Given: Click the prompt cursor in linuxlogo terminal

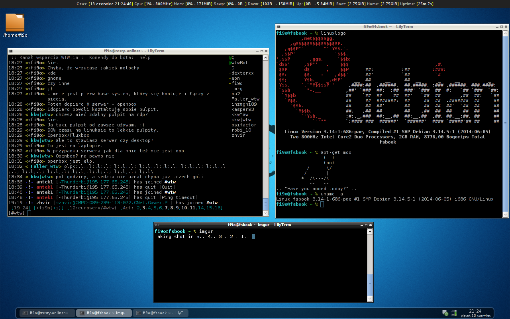Looking at the screenshot, I should (x=322, y=205).
